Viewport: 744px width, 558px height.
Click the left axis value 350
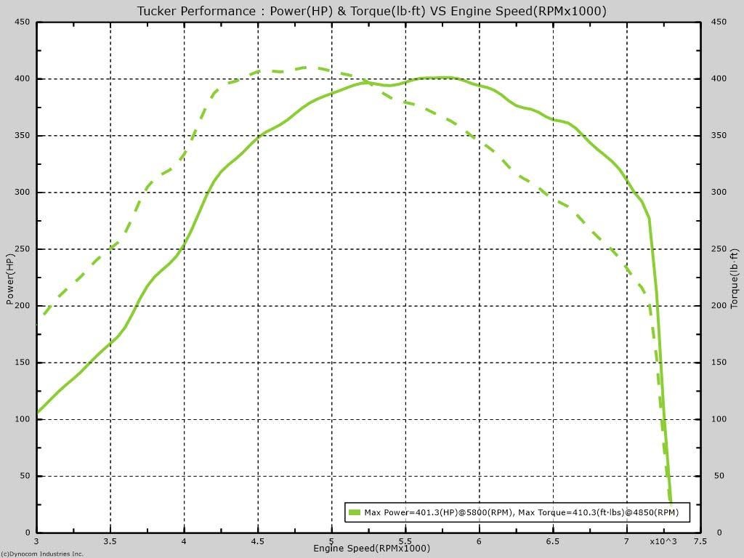[x=22, y=136]
